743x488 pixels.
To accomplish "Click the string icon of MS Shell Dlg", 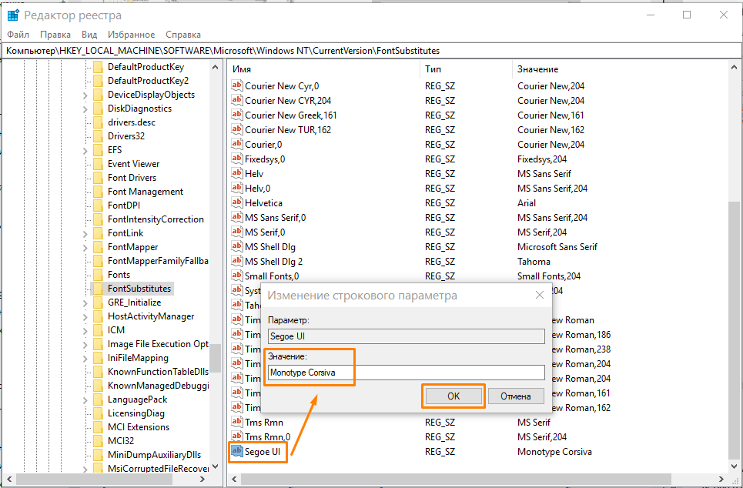I will click(x=237, y=247).
